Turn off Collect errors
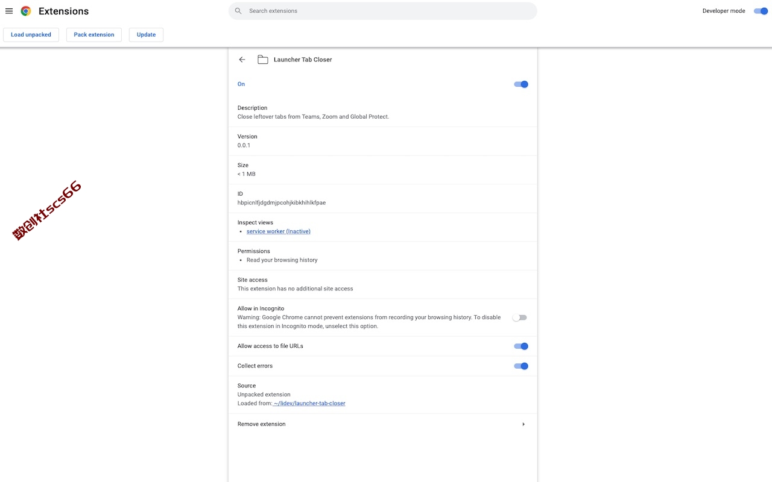The height and width of the screenshot is (482, 772). coord(521,366)
